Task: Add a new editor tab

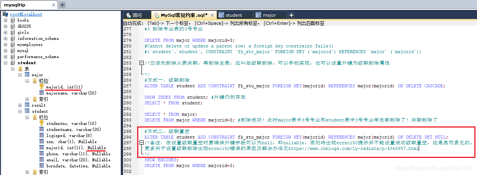Action: click(291, 15)
